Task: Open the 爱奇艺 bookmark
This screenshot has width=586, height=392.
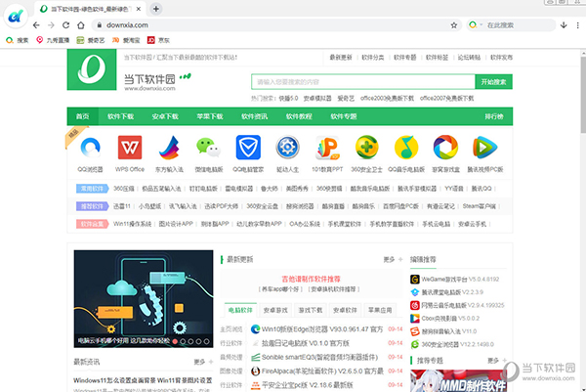Action: point(91,40)
